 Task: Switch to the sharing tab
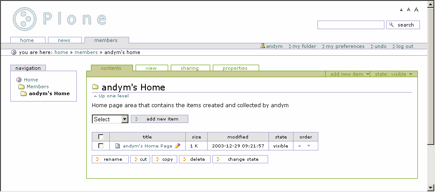pyautogui.click(x=190, y=68)
